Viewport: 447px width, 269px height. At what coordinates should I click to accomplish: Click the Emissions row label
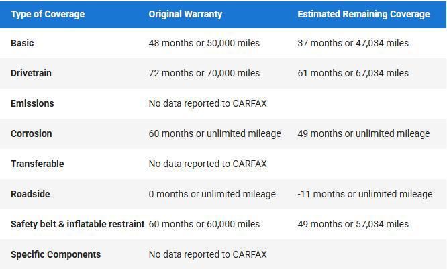[x=32, y=103]
